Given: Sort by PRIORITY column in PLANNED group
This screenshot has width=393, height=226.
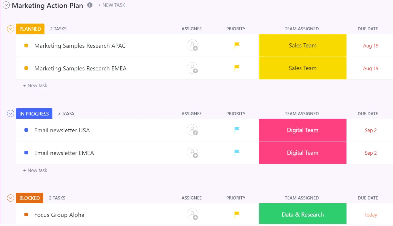Looking at the screenshot, I should click(236, 29).
